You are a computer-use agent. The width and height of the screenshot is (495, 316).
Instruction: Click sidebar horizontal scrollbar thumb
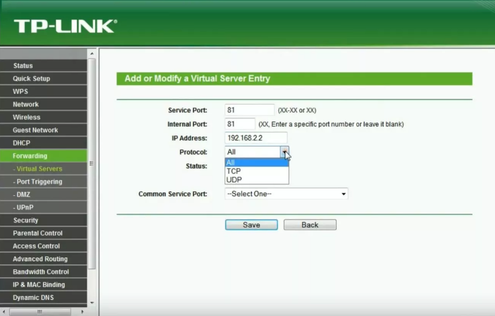tap(40, 312)
